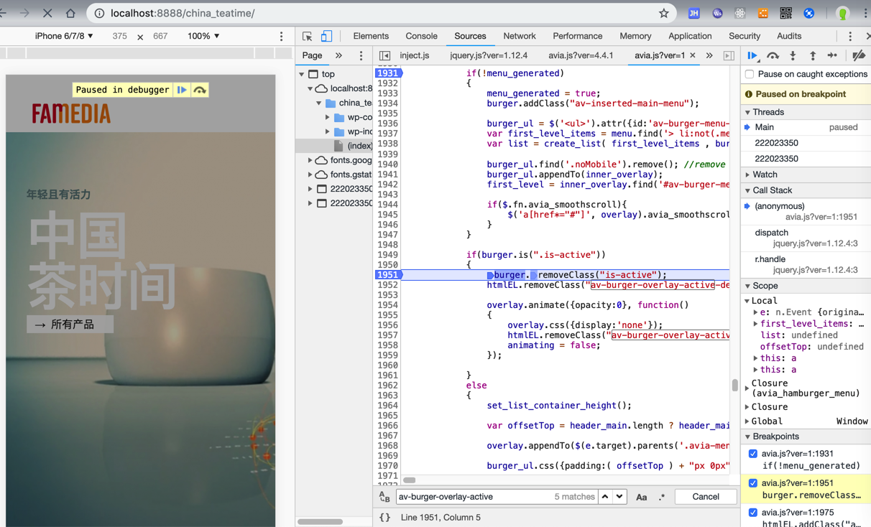
Task: Pretty print source with braces icon
Action: (384, 517)
